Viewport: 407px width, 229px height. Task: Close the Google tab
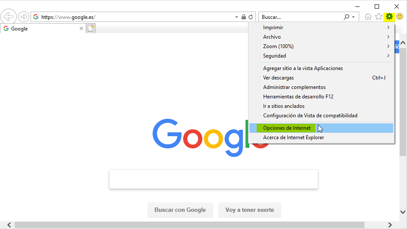81,28
